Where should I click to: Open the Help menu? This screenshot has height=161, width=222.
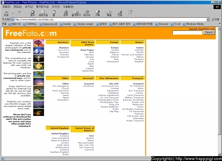(x=68, y=7)
